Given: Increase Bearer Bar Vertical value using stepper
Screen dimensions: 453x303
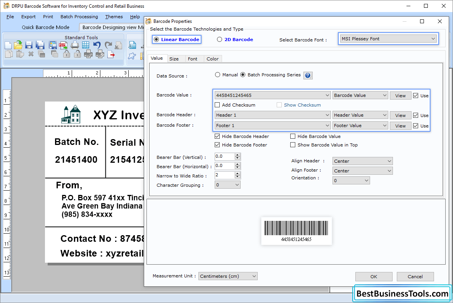Looking at the screenshot, I should click(x=237, y=155).
